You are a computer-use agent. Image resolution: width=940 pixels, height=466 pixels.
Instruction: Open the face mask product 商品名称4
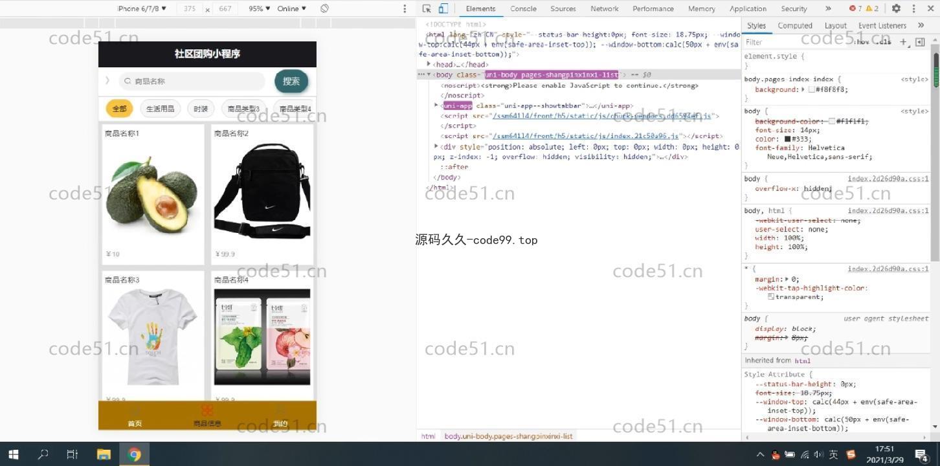(262, 336)
